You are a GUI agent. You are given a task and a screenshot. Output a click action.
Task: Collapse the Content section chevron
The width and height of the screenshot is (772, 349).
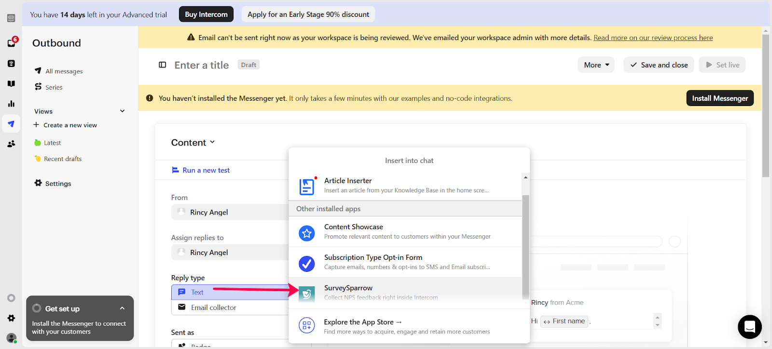coord(212,142)
